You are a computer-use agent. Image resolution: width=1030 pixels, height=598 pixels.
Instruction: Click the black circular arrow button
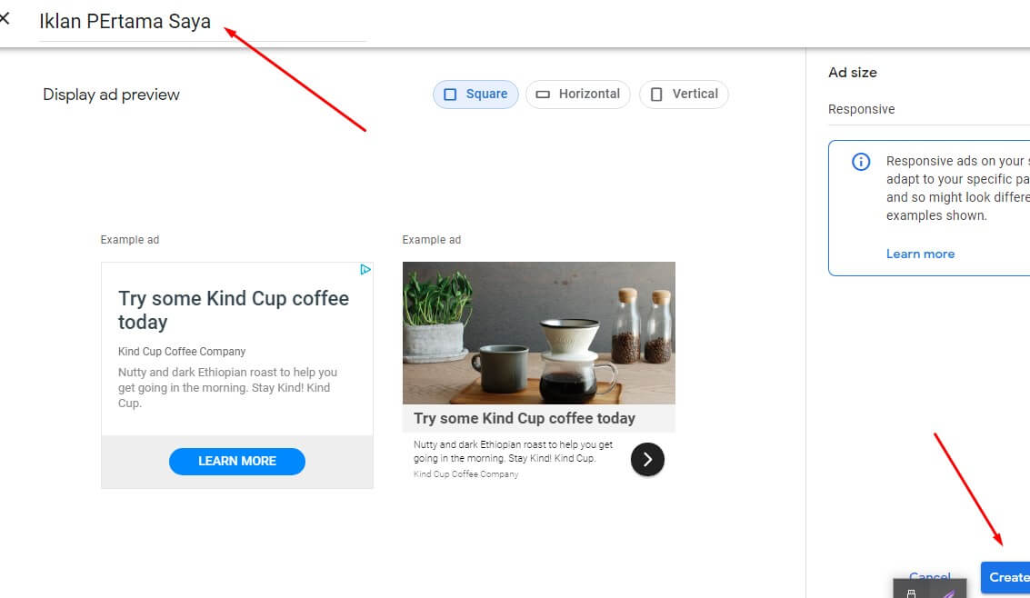[647, 460]
